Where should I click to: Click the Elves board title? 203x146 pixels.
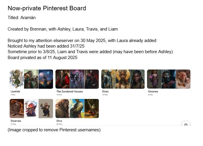tap(105, 92)
